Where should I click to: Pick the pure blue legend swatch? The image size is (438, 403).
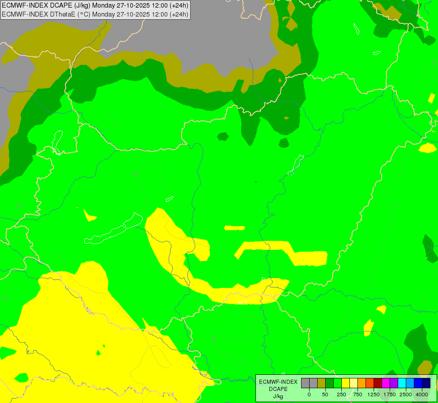(x=418, y=383)
